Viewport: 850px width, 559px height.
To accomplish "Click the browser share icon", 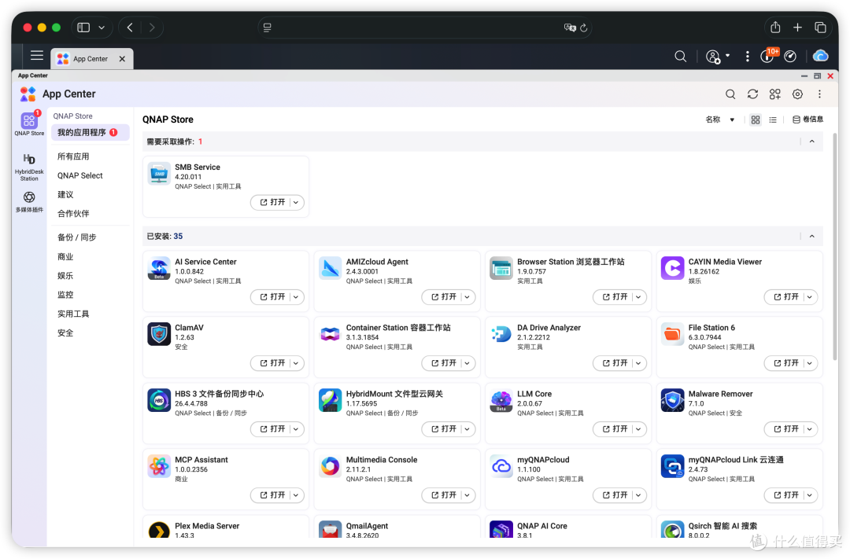I will point(775,28).
